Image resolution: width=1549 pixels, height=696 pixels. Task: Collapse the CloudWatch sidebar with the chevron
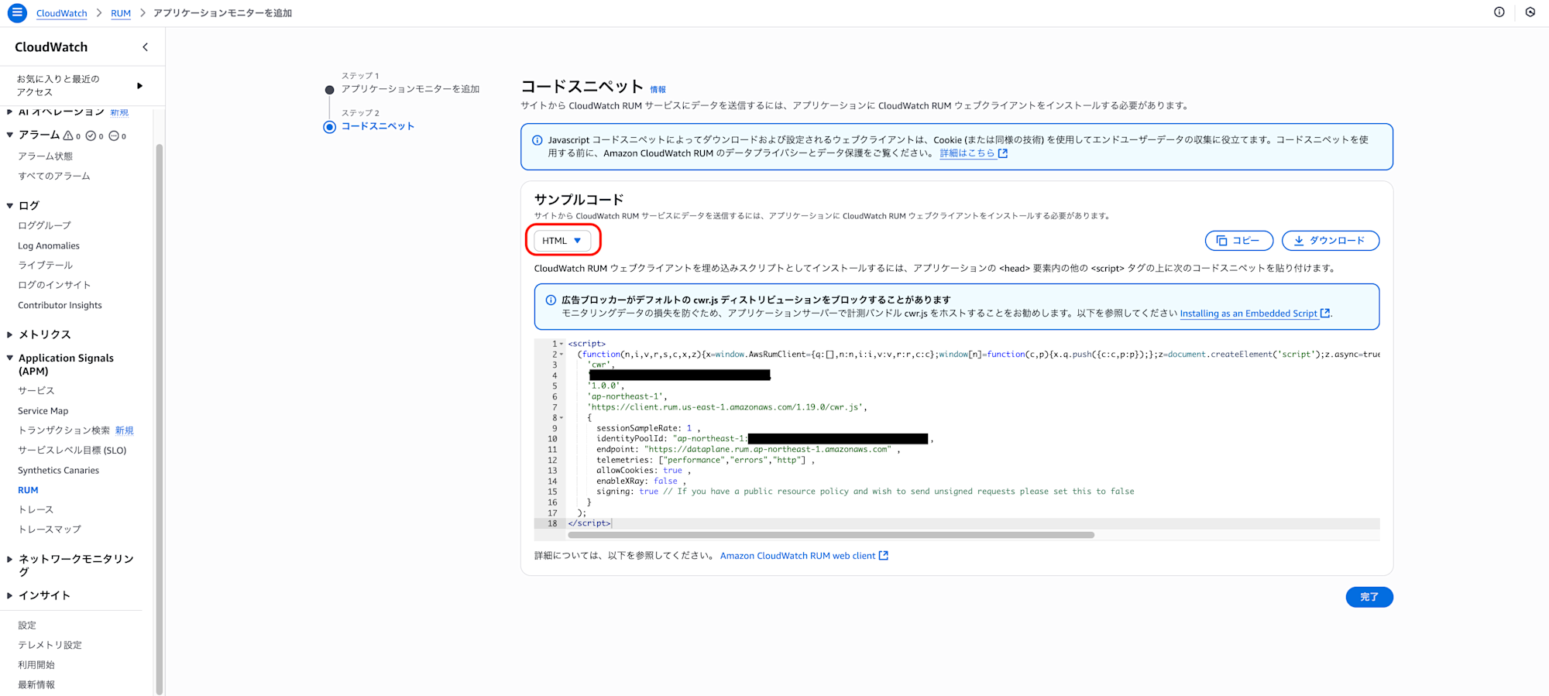(x=145, y=47)
